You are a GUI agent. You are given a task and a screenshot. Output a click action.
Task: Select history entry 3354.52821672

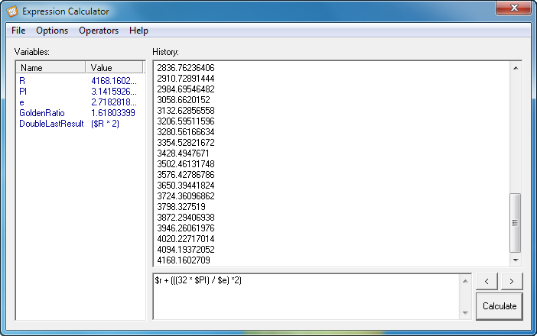186,143
